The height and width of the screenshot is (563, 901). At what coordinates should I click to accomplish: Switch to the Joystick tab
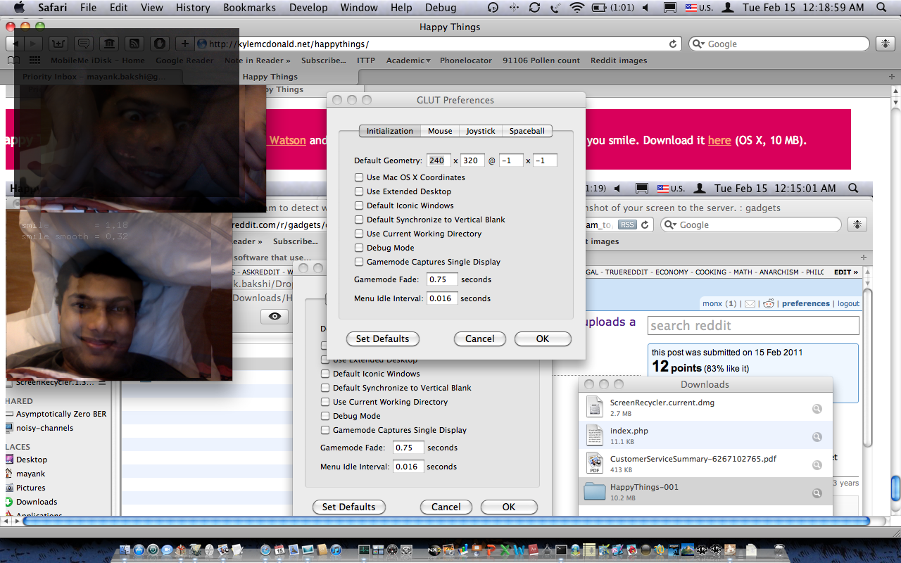tap(480, 131)
